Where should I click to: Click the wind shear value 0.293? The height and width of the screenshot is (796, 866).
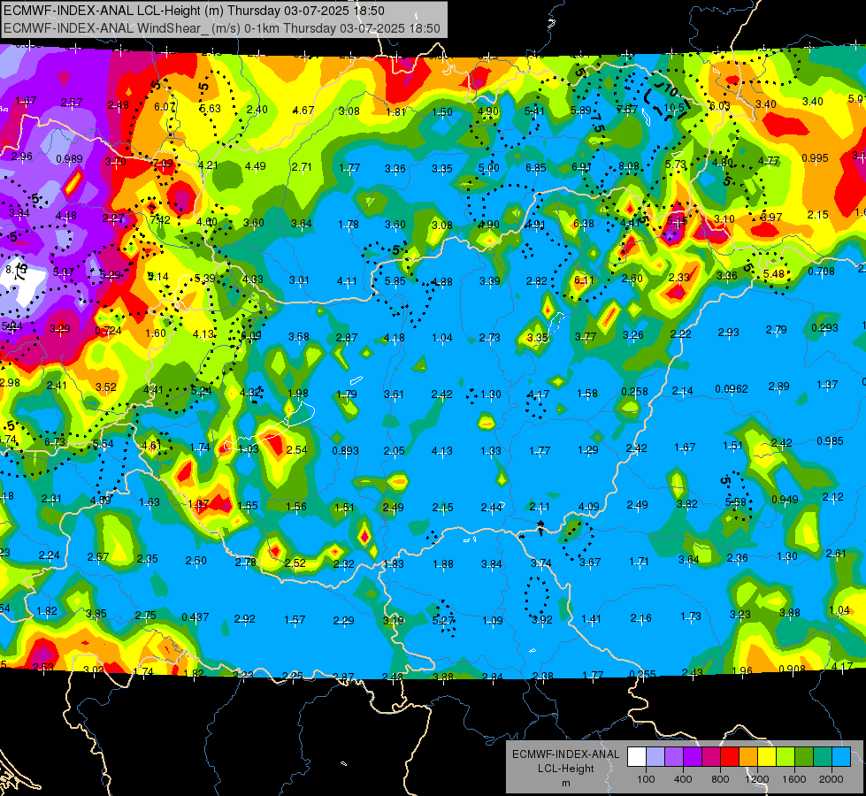[x=824, y=328]
